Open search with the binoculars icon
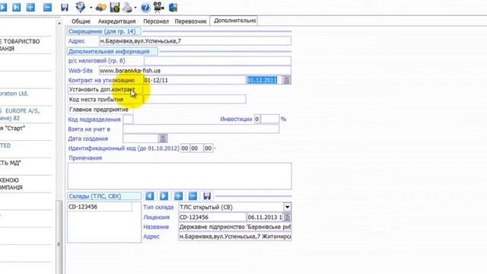This screenshot has height=274, width=487. [100, 8]
